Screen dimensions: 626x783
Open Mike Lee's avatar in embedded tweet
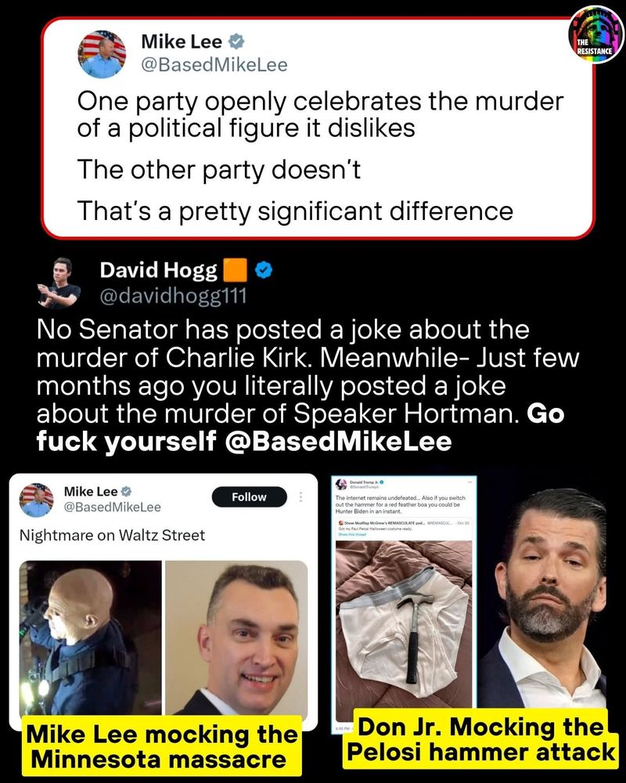[x=37, y=500]
